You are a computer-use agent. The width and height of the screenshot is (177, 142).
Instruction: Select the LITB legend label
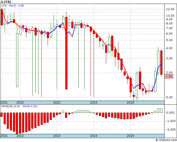[x=4, y=5]
